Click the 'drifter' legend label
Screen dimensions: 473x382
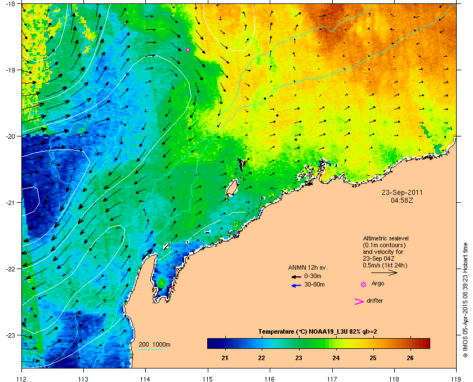click(x=374, y=301)
